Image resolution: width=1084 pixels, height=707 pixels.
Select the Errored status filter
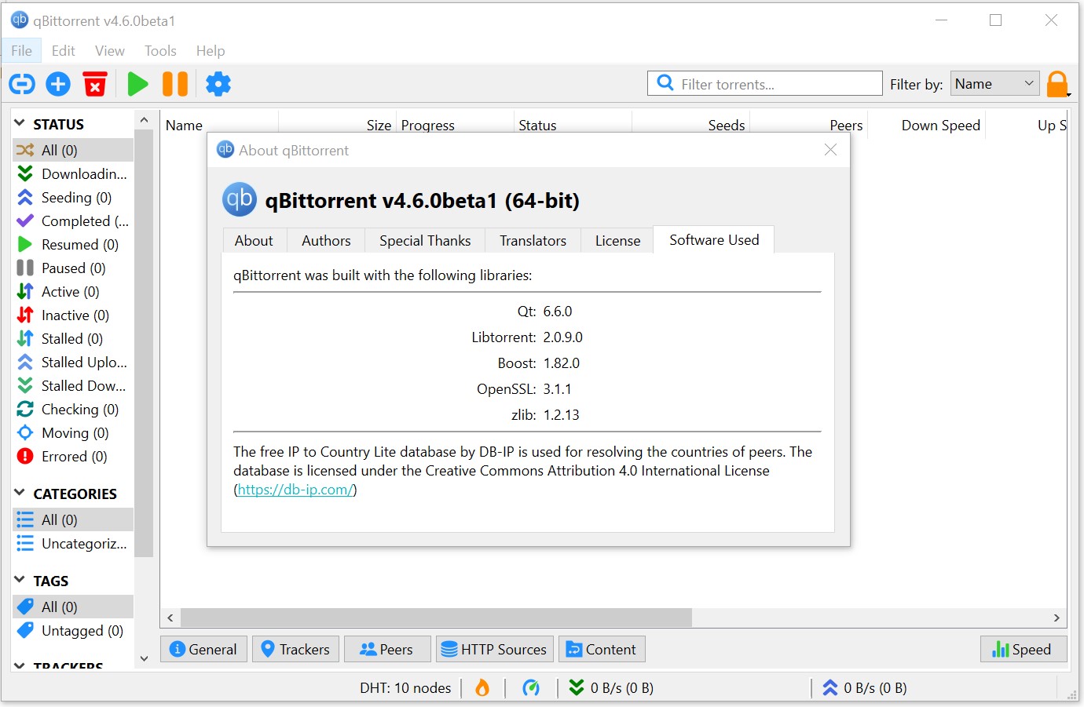click(x=71, y=456)
